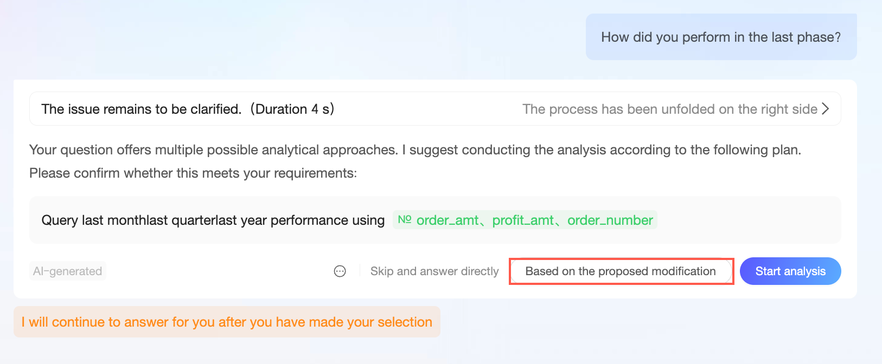Viewport: 882px width, 364px height.
Task: Select "Based on the proposed modification" option
Action: (621, 271)
